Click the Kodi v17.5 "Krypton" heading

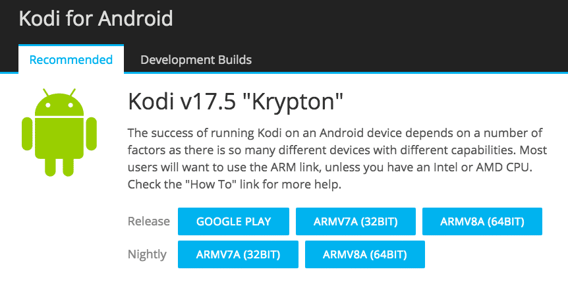pos(235,102)
